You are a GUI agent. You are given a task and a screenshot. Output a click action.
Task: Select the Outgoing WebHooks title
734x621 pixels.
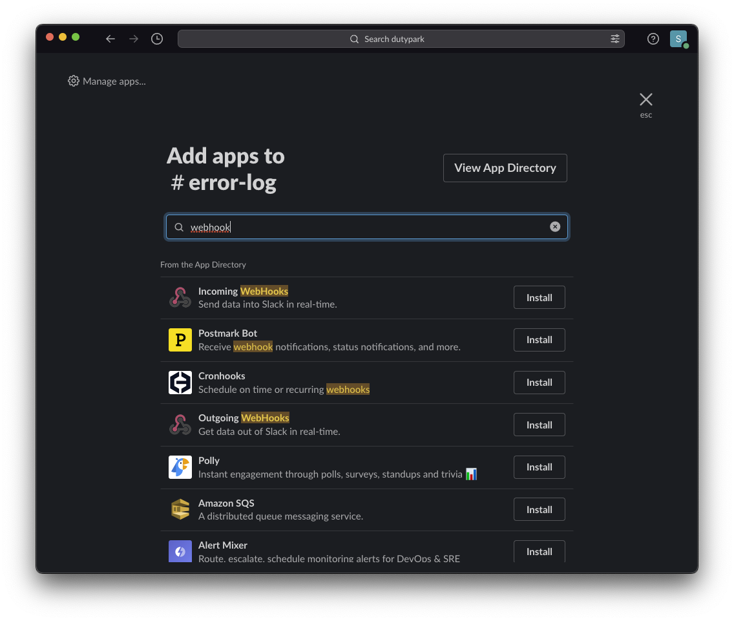pyautogui.click(x=244, y=417)
